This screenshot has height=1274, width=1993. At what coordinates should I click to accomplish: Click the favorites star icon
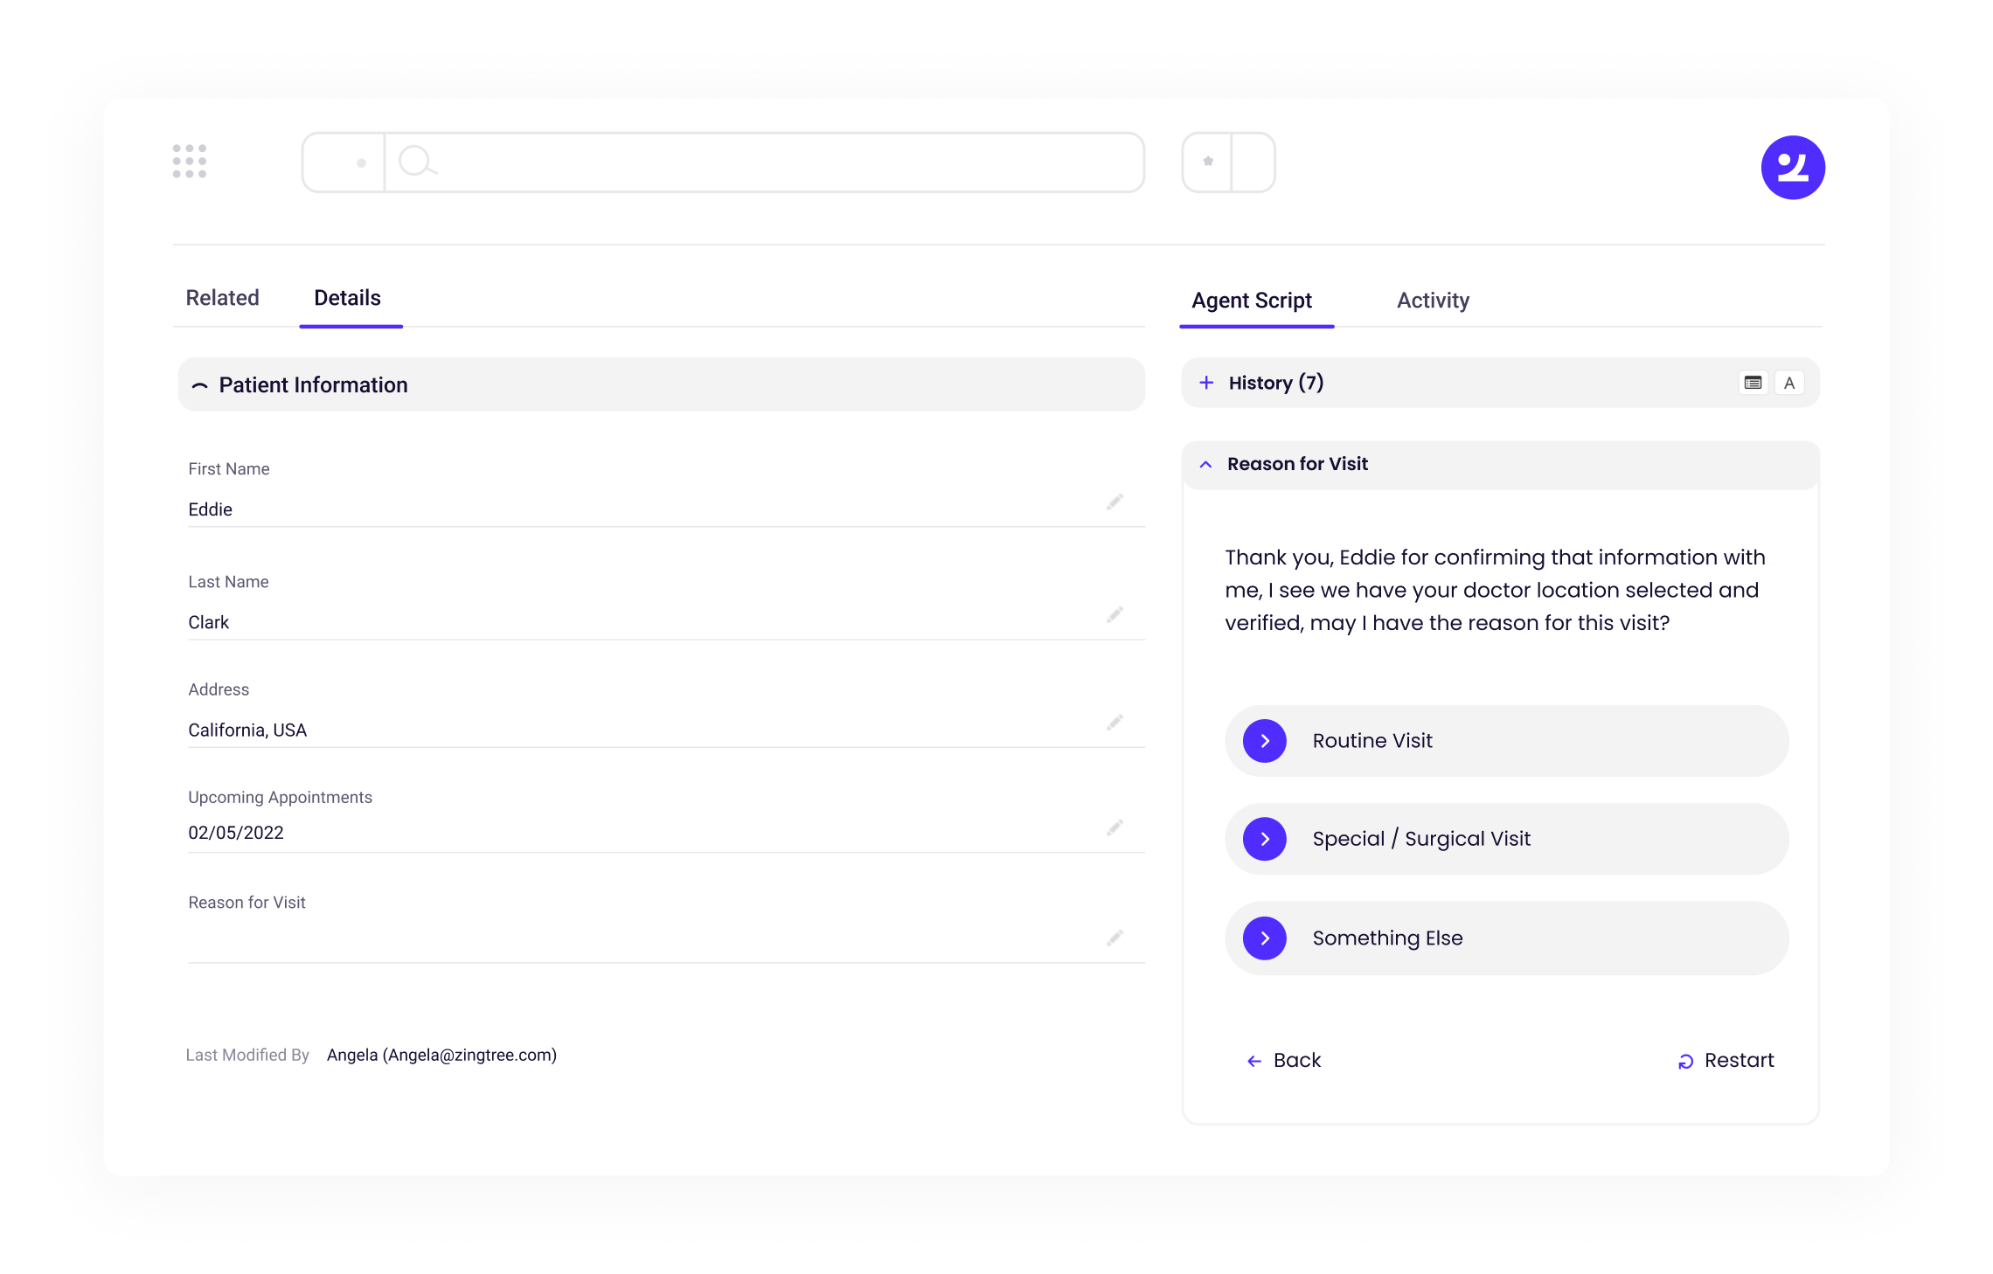[x=1208, y=162]
